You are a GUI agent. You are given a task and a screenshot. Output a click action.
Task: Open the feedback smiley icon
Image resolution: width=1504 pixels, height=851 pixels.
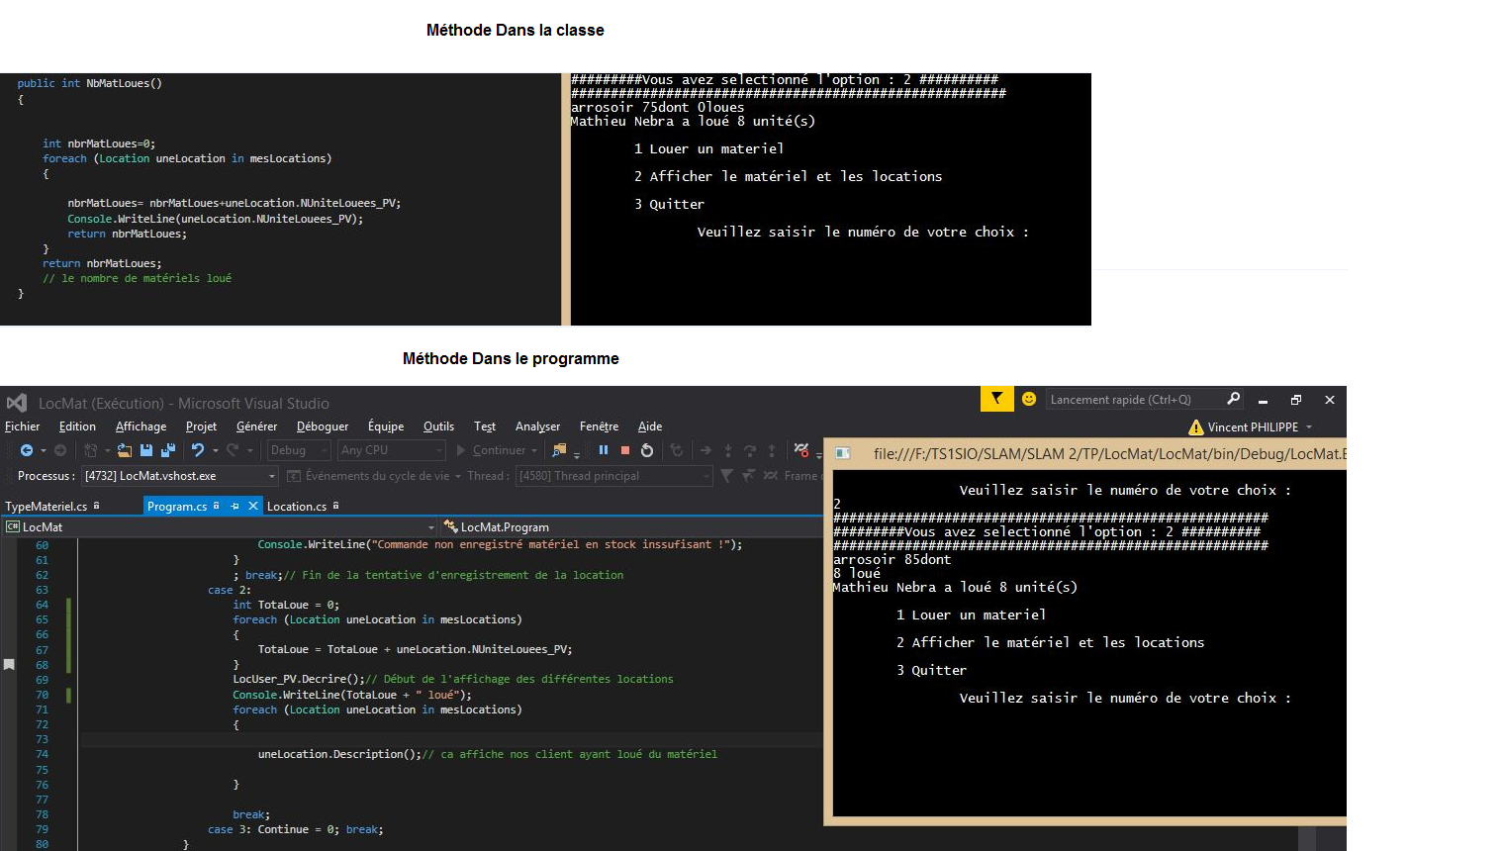click(1028, 399)
